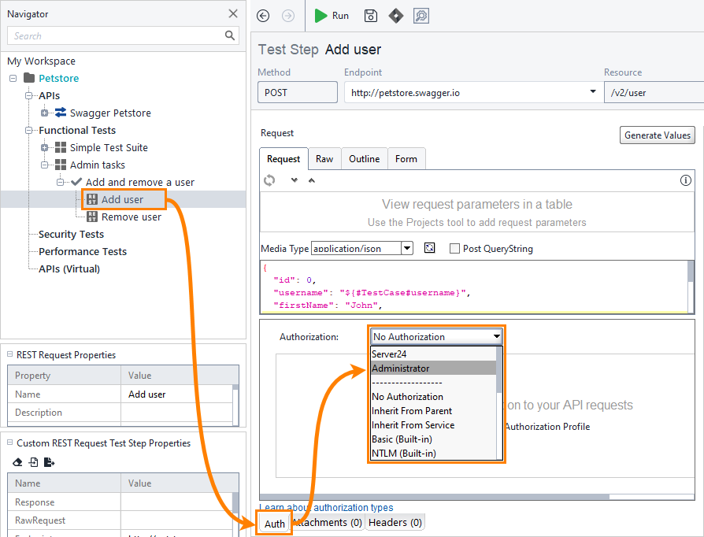Click the magnifier inspect icon in toolbar

421,16
